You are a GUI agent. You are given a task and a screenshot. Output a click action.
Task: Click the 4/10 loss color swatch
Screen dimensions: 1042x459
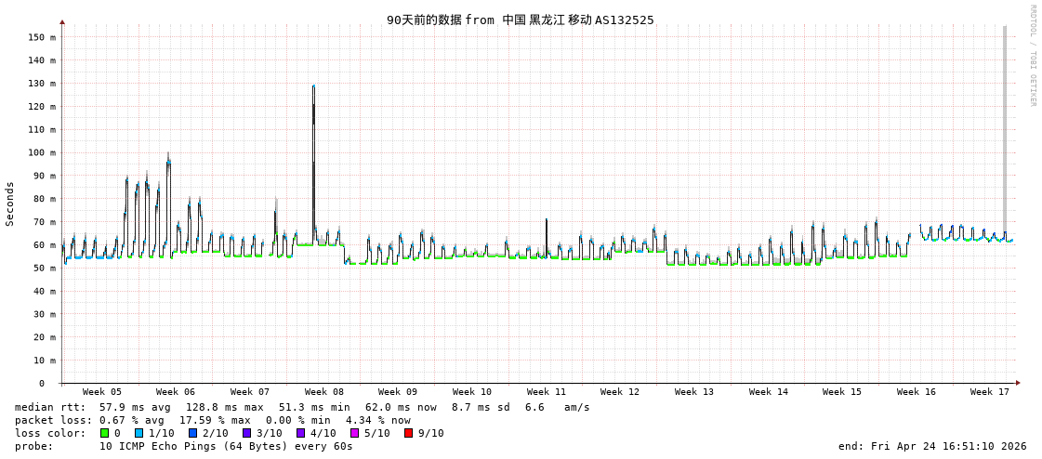pyautogui.click(x=301, y=433)
